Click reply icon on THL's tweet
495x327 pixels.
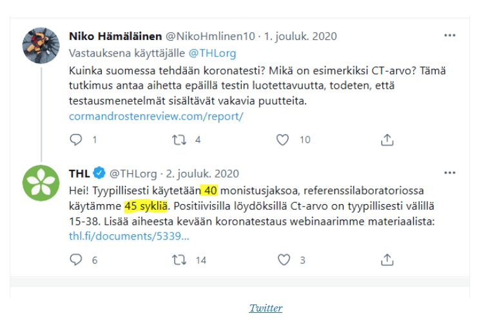(76, 260)
